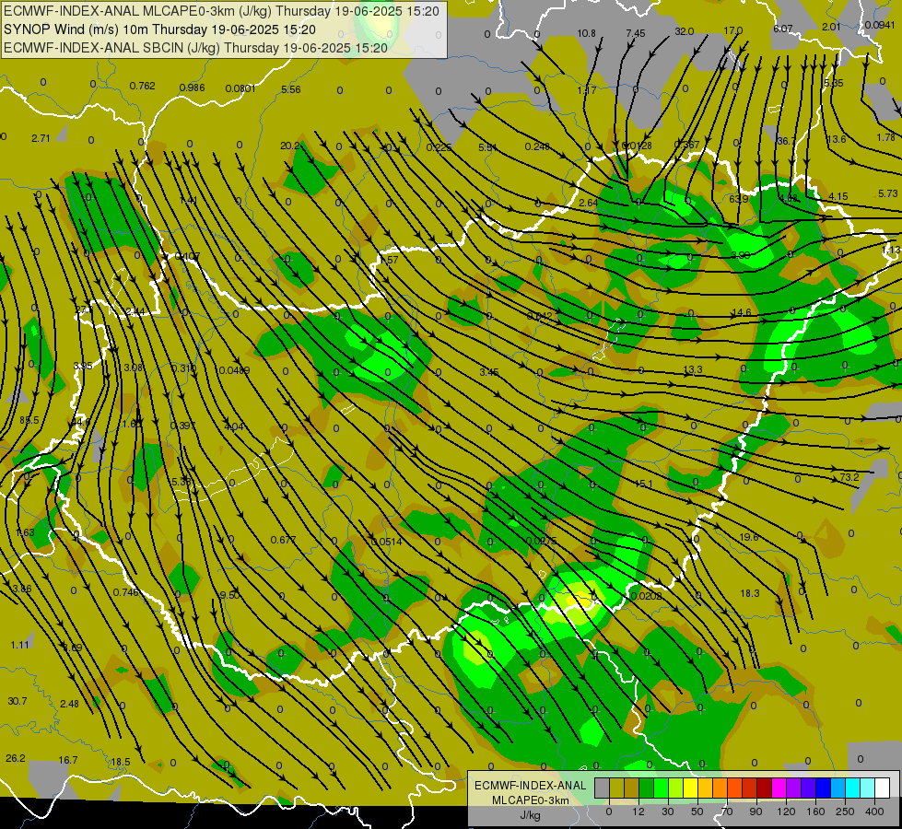
Task: Click the map value '1.78'
Action: coord(886,137)
